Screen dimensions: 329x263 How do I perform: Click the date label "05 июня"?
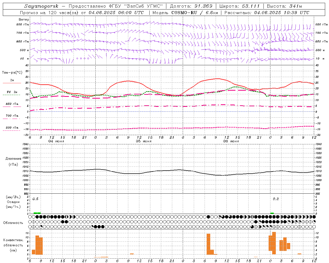coord(144,141)
